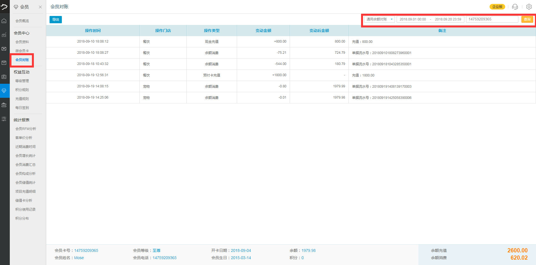The width and height of the screenshot is (536, 265).
Task: Open the gear settings icon at top right
Action: point(529,7)
